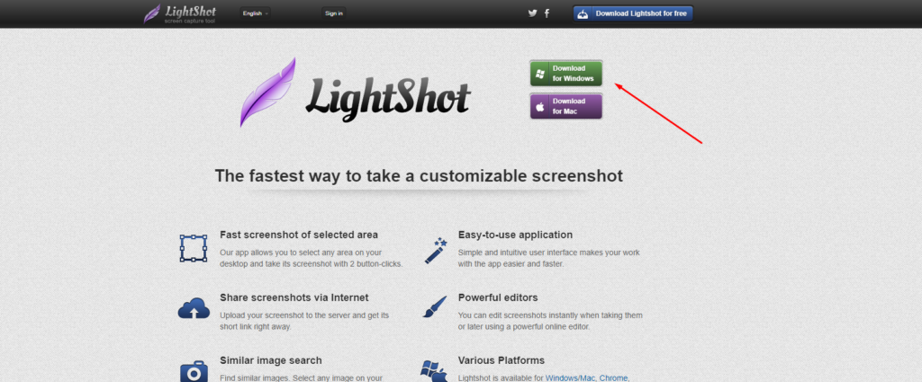
Task: Open the Chrome platform link
Action: pyautogui.click(x=613, y=378)
